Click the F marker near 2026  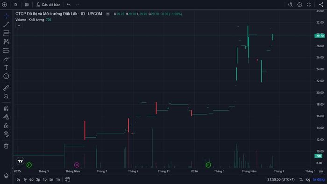click(208, 165)
